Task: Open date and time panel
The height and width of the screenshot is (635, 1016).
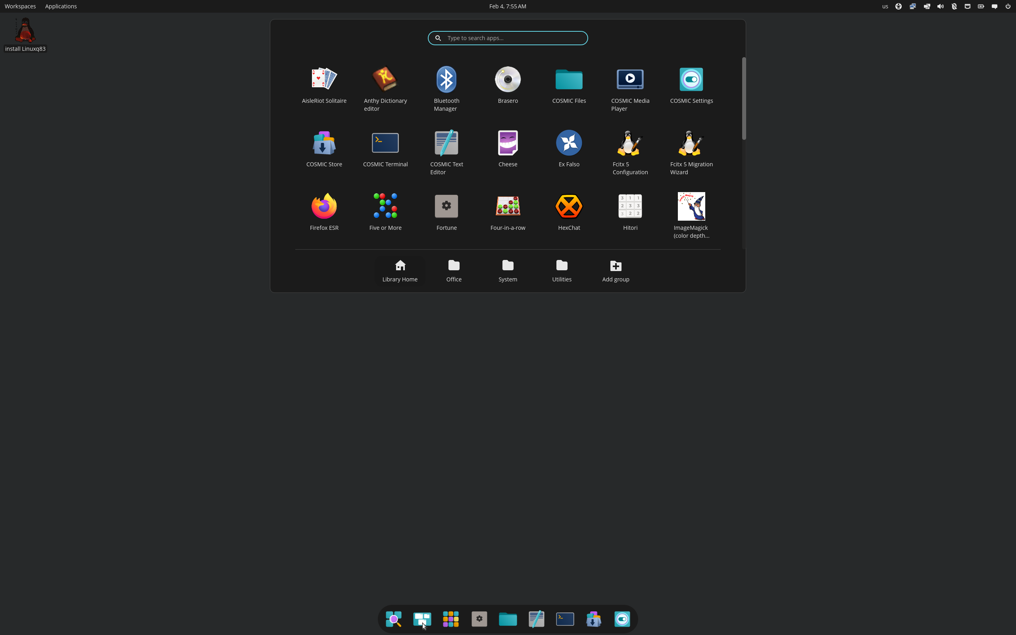Action: (x=508, y=6)
